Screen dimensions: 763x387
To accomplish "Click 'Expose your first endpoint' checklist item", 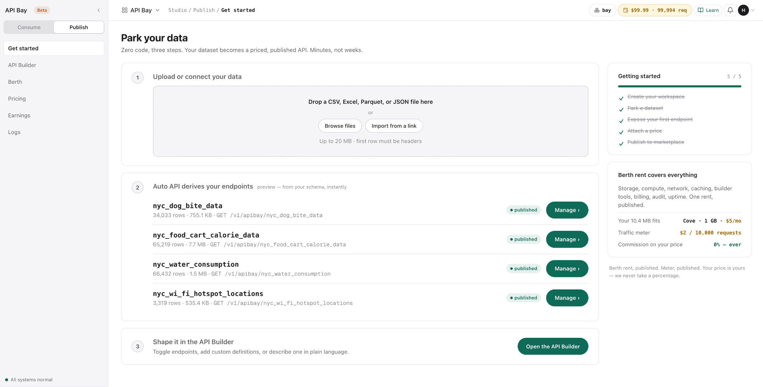I will [660, 119].
